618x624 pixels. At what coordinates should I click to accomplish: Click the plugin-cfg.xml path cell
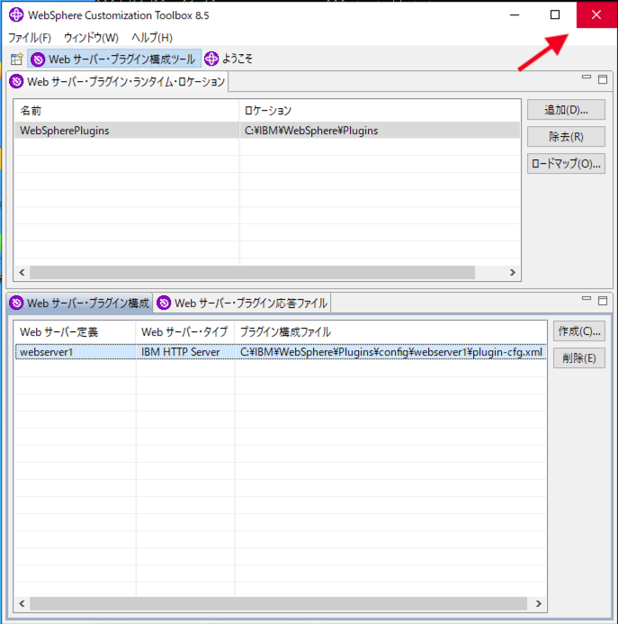(x=390, y=352)
